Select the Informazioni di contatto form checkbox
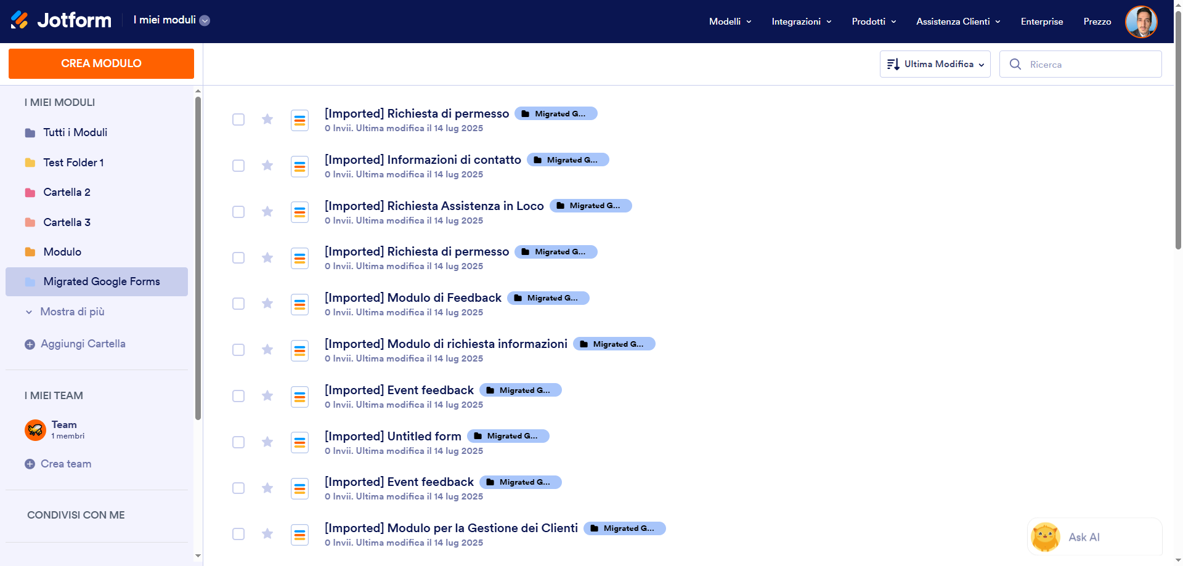1183x566 pixels. click(x=238, y=166)
